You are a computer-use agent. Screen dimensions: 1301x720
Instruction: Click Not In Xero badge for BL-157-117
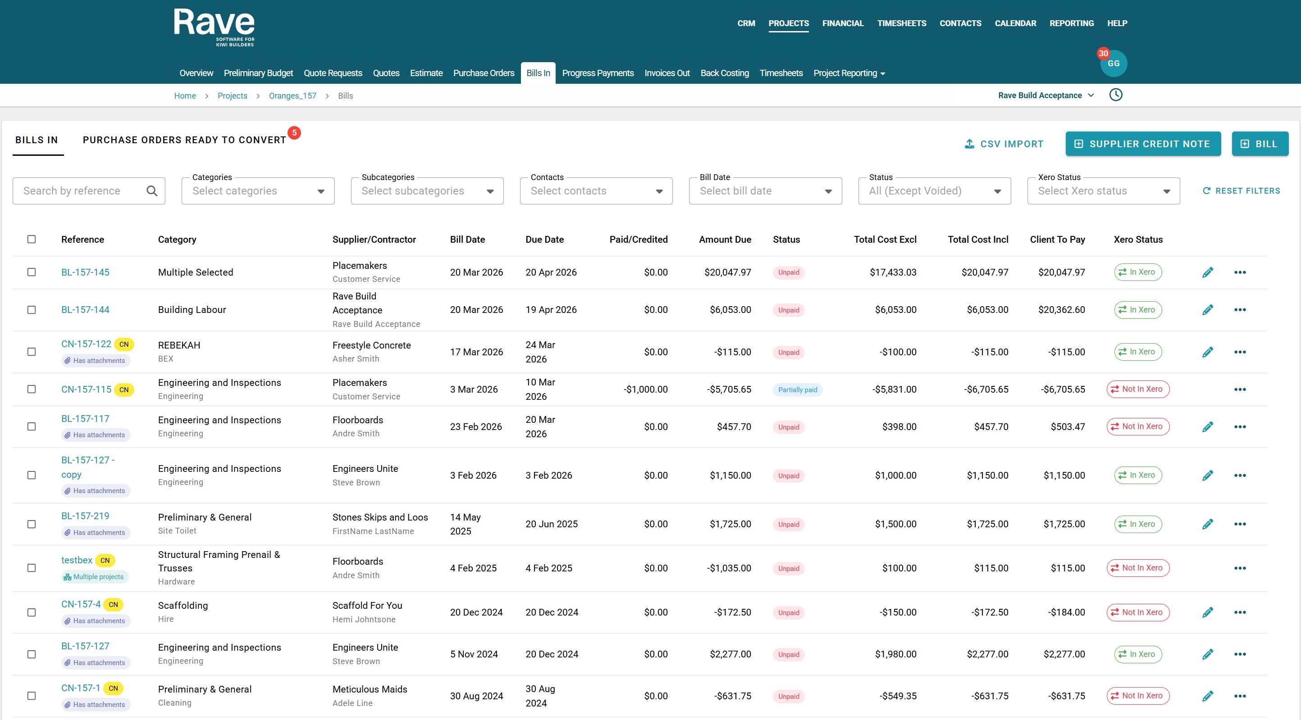(1137, 426)
